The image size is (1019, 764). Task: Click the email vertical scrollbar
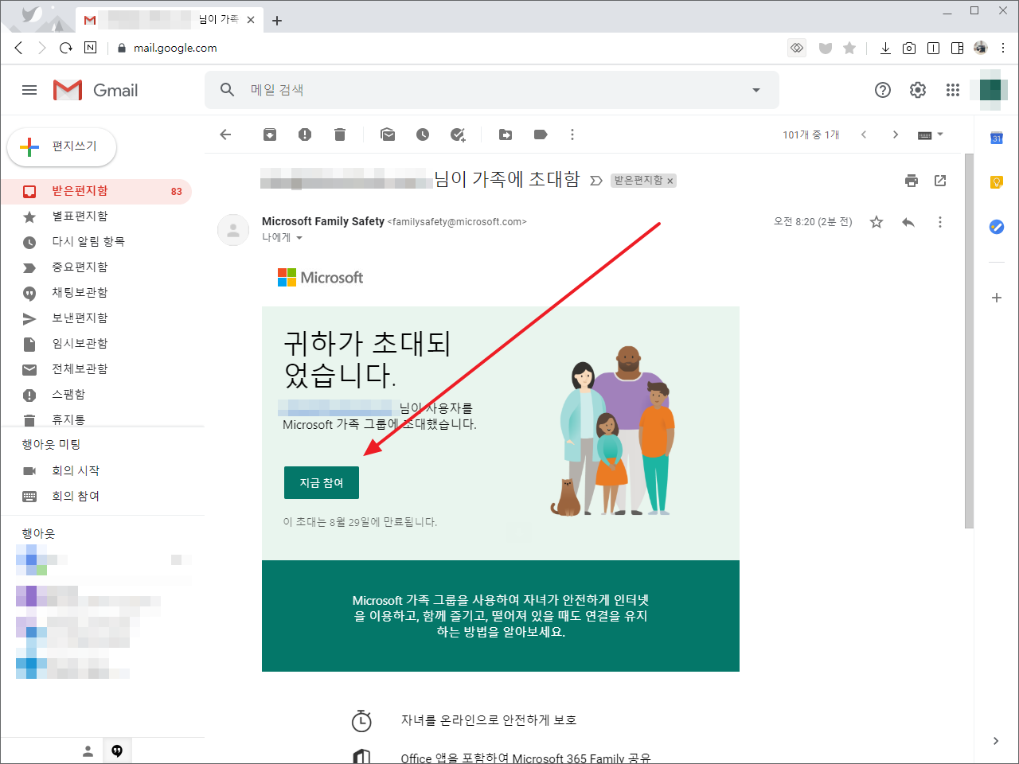click(969, 341)
